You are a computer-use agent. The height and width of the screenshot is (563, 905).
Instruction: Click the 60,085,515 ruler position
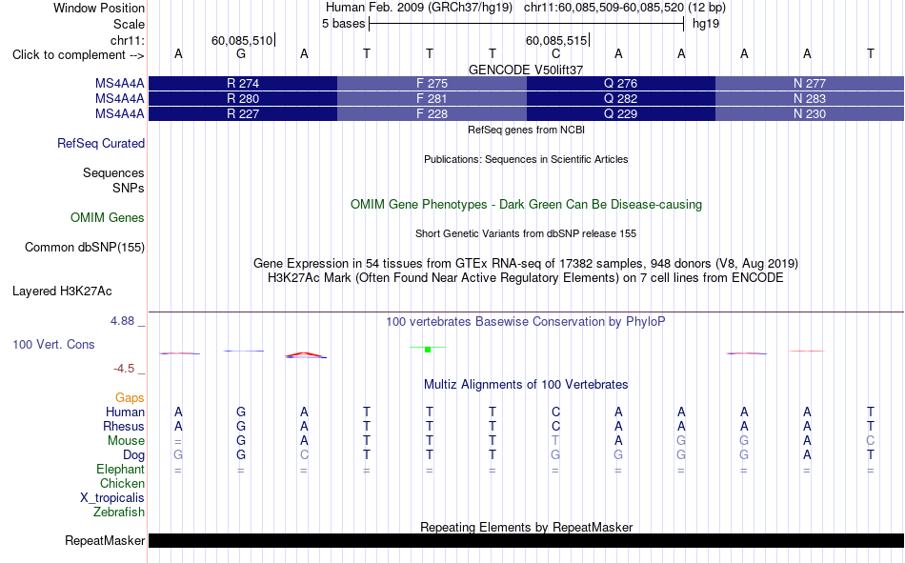[555, 40]
